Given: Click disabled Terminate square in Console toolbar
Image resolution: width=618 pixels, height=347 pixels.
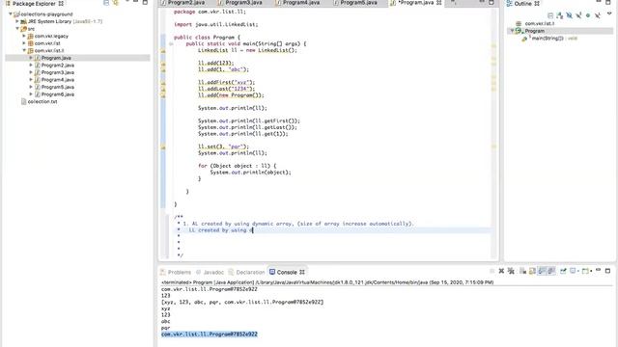Looking at the screenshot, I should tap(492, 271).
